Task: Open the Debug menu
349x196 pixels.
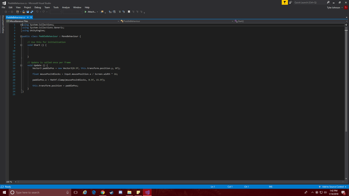Action: [x=37, y=7]
